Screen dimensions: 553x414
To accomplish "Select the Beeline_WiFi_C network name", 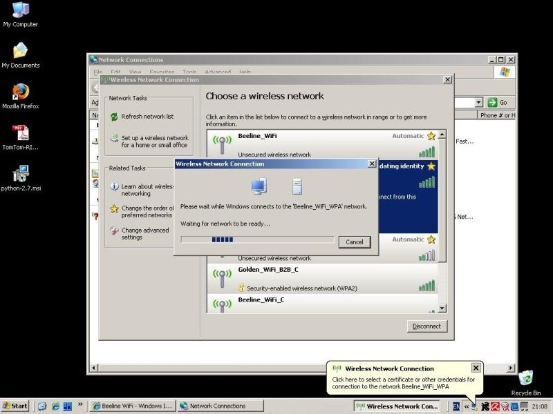I will (x=261, y=300).
